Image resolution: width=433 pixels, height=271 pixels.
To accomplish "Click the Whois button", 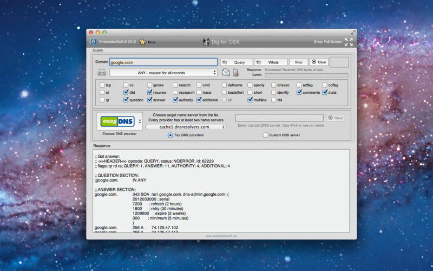I will tap(271, 62).
